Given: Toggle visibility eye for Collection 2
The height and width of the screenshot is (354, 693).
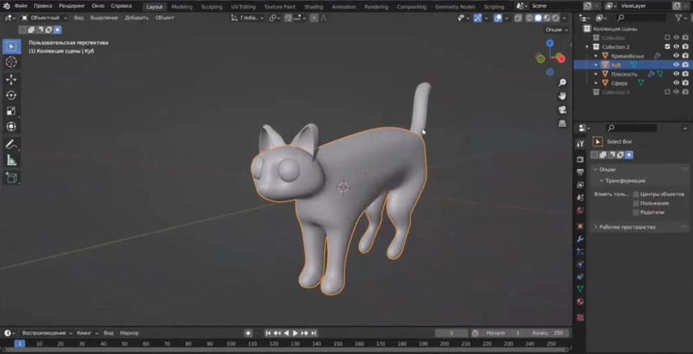Looking at the screenshot, I should point(676,47).
